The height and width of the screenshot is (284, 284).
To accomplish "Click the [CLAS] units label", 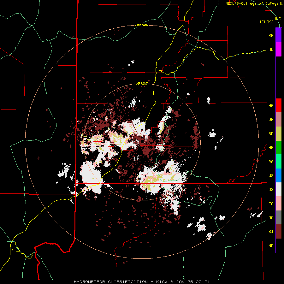I will pos(267,22).
